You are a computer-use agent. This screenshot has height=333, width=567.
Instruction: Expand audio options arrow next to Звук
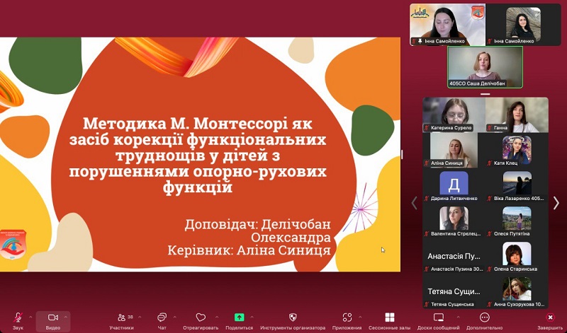pos(30,316)
